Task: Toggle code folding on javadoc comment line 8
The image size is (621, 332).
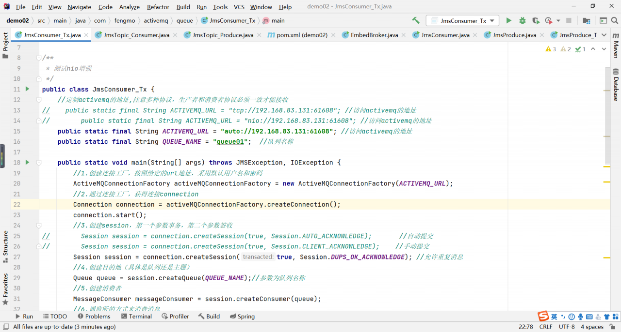Action: click(x=39, y=58)
